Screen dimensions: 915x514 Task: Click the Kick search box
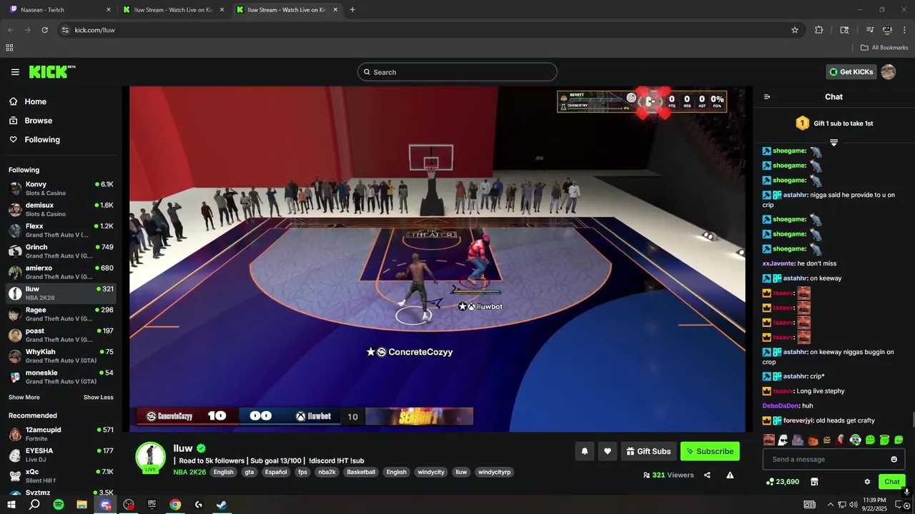tap(457, 72)
